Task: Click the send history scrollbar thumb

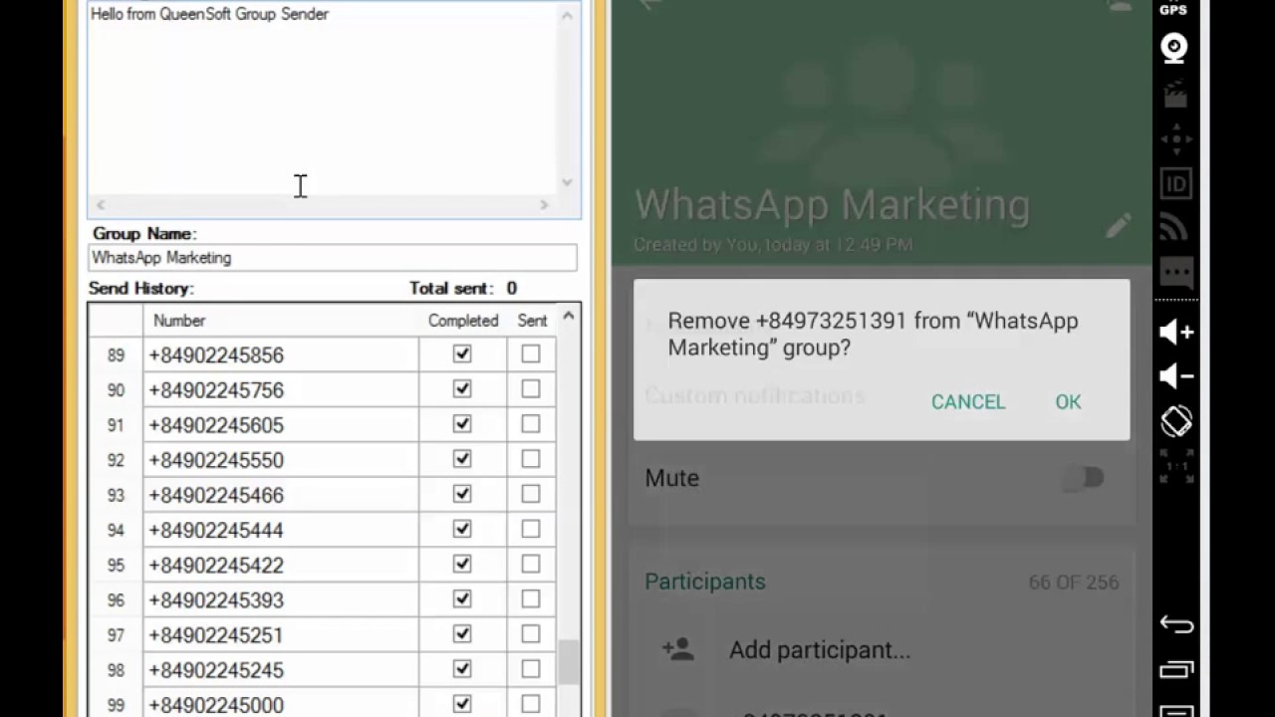Action: click(568, 662)
